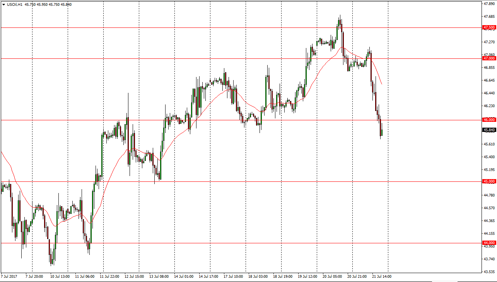Open the dropdown arrow beside USOil title
The image size is (497, 282).
[x=3, y=5]
